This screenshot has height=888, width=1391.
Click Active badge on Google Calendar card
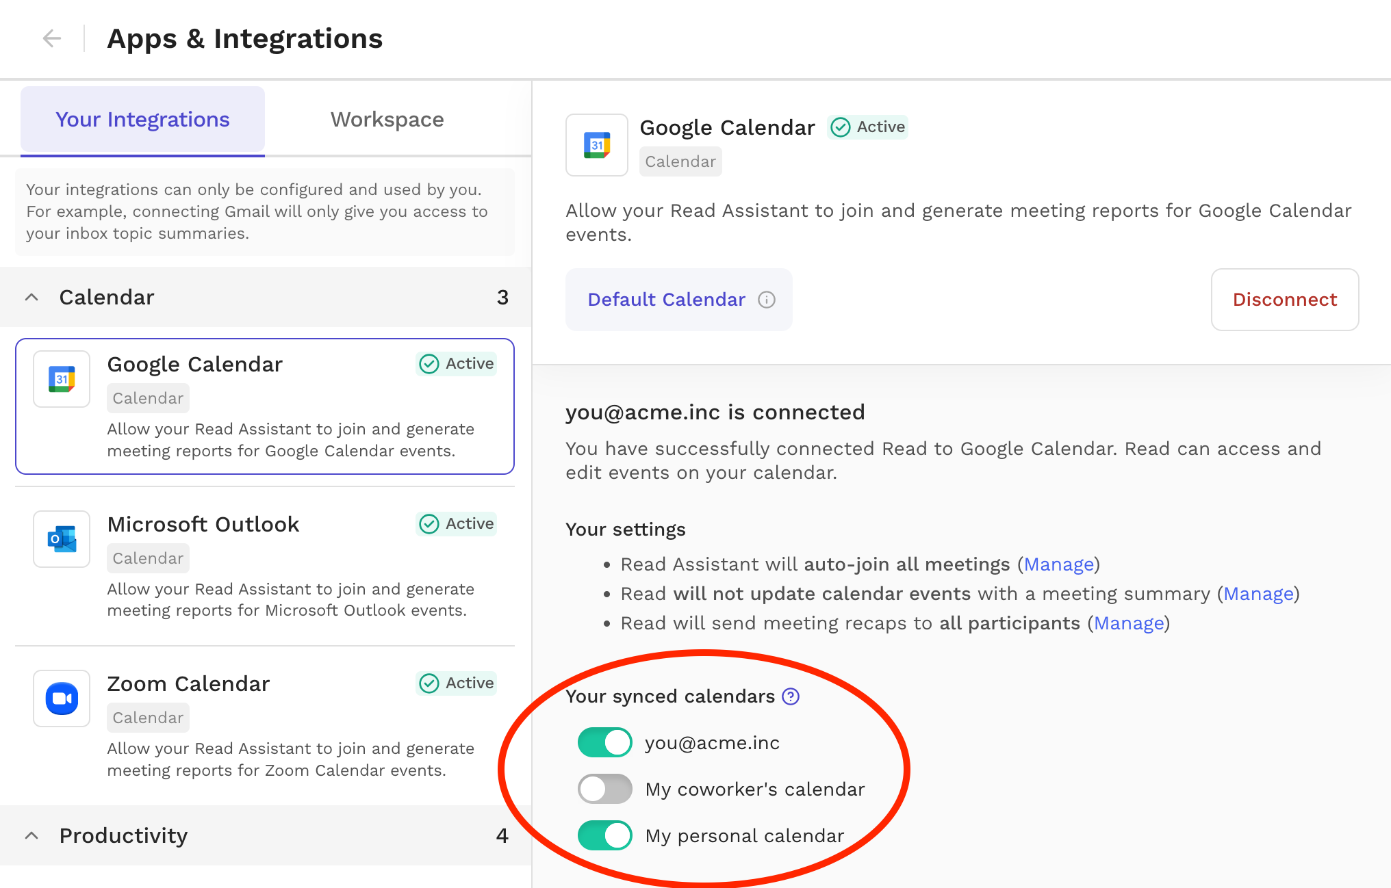(x=456, y=364)
